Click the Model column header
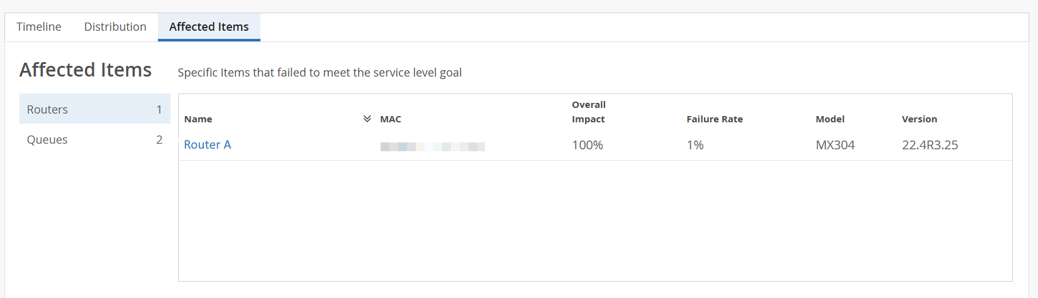Screen dimensions: 1038x298 [830, 119]
